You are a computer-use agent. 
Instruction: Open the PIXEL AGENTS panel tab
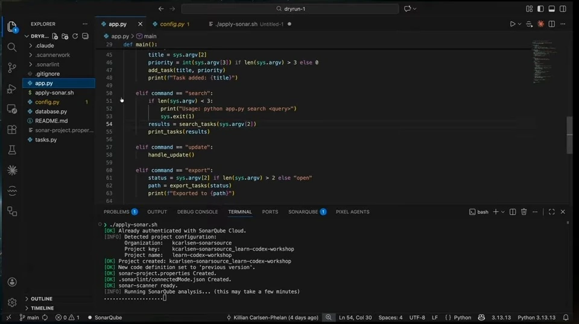click(353, 212)
